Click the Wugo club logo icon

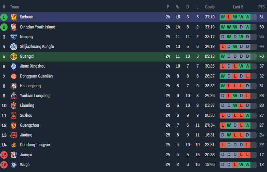point(14,164)
